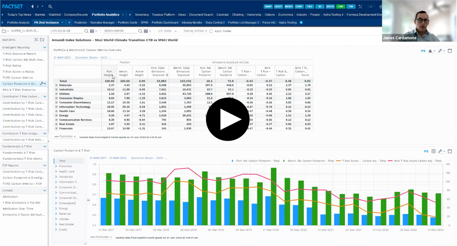This screenshot has height=246, width=457.
Task: Expand the Utilities row in the table
Action: [x=56, y=94]
